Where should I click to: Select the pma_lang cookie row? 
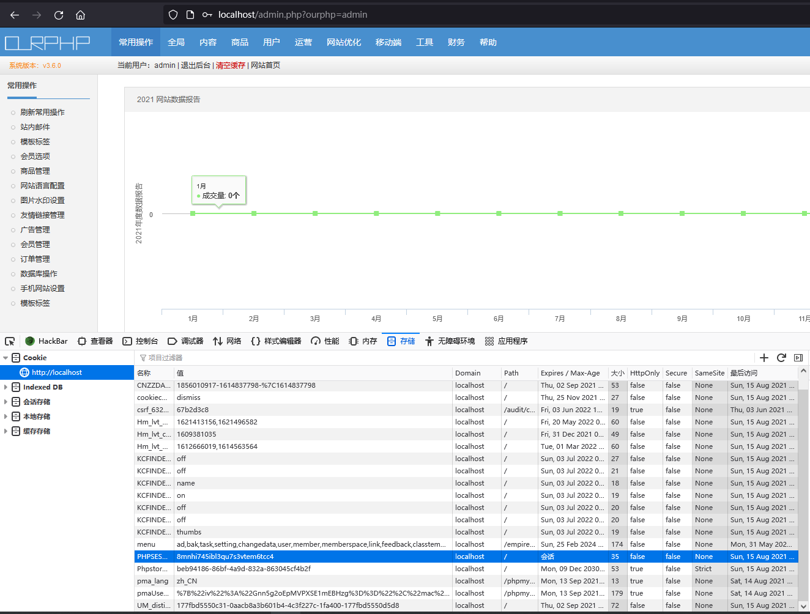pos(466,581)
